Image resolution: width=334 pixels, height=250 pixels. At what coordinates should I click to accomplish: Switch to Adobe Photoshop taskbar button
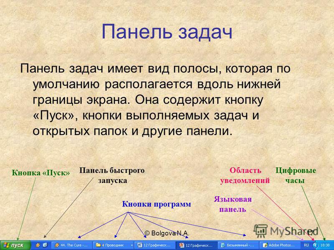(279, 245)
